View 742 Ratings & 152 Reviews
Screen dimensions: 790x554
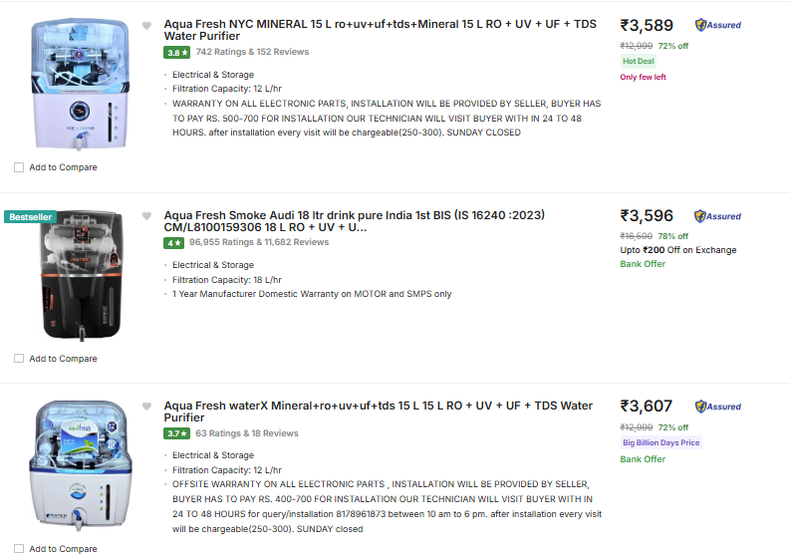coord(252,52)
